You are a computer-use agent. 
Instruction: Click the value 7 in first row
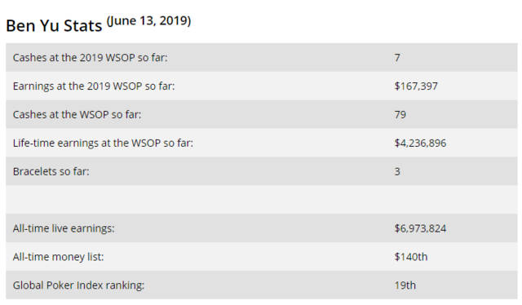[x=397, y=58]
